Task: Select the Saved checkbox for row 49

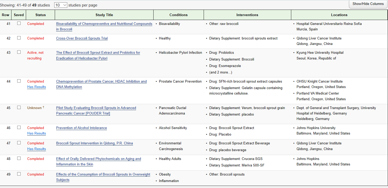Action: point(19,174)
